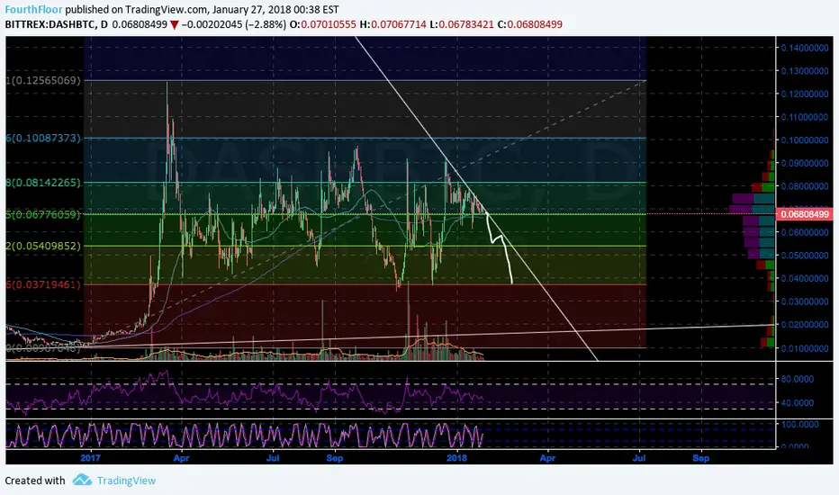Open the FourthFloor author link

pos(33,10)
